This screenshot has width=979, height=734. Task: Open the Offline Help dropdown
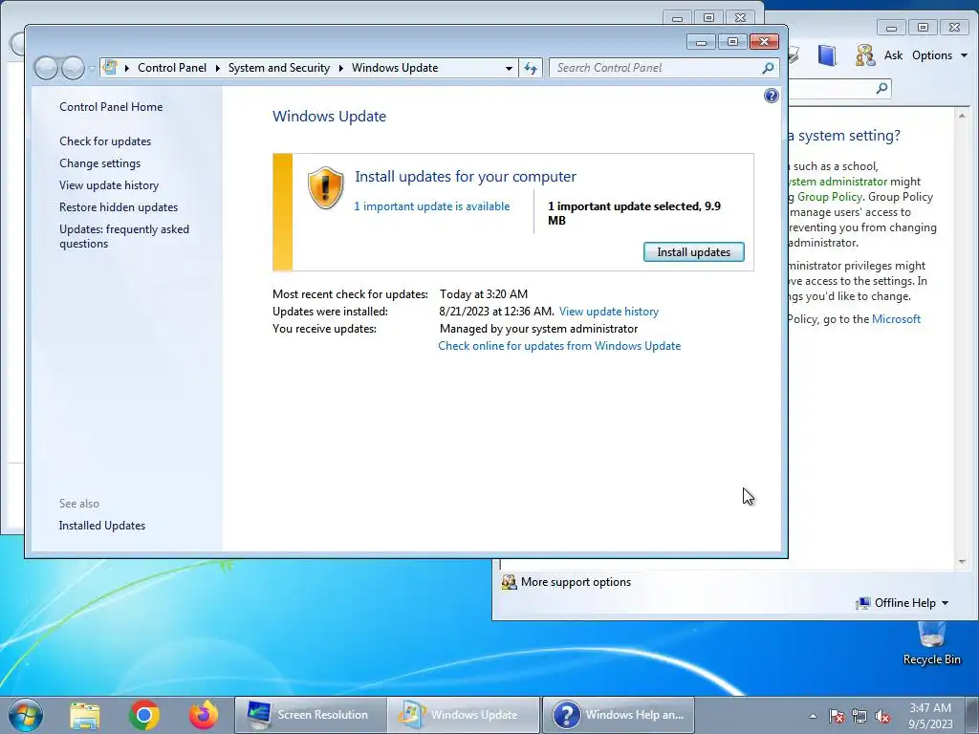(903, 603)
